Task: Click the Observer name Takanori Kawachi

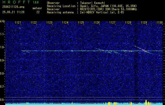Action: [x=93, y=3]
